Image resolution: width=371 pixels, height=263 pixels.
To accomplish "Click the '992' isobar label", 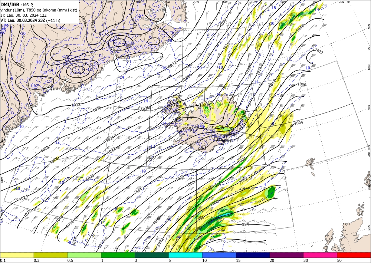I will pyautogui.click(x=197, y=247).
